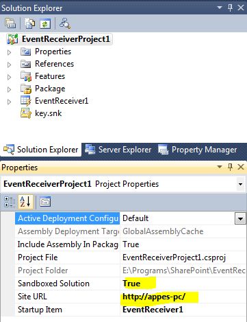
Task: Toggle auto-hide pin on Properties panel
Action: (230, 167)
